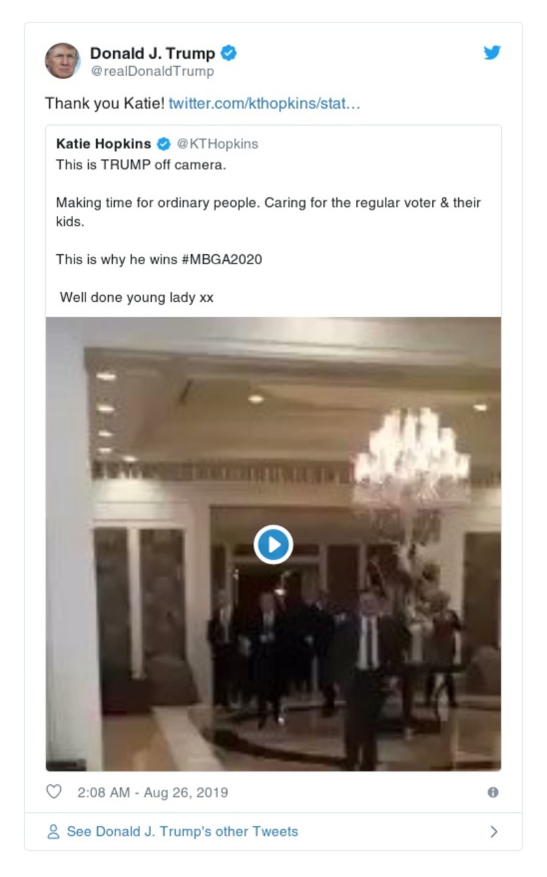Click the blue verified badge beside Donald J. Trump
The image size is (547, 877).
229,53
